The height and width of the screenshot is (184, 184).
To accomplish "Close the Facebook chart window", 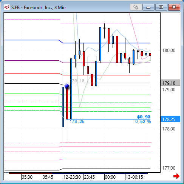I will (x=174, y=7).
